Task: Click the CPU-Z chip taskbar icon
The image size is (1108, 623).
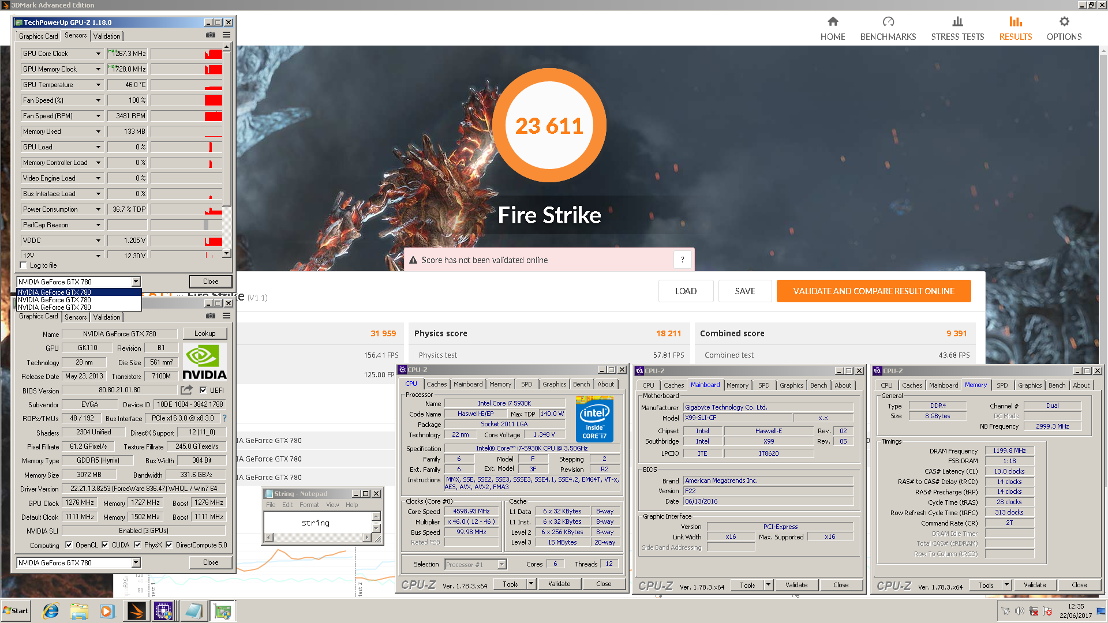Action: 163,611
